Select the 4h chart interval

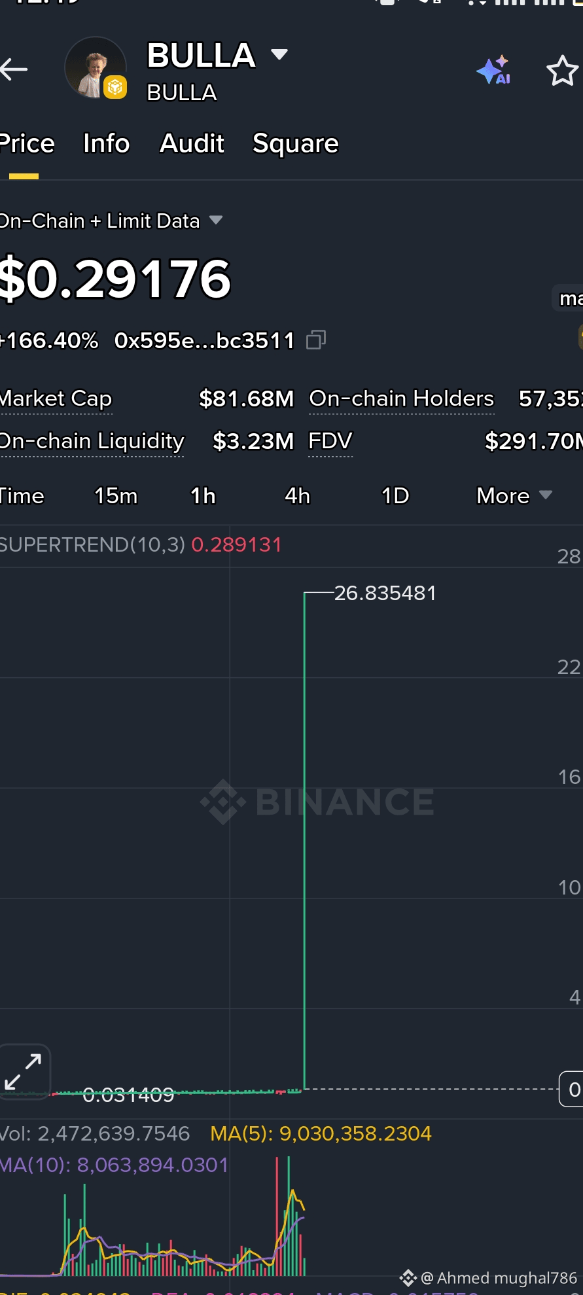click(297, 496)
